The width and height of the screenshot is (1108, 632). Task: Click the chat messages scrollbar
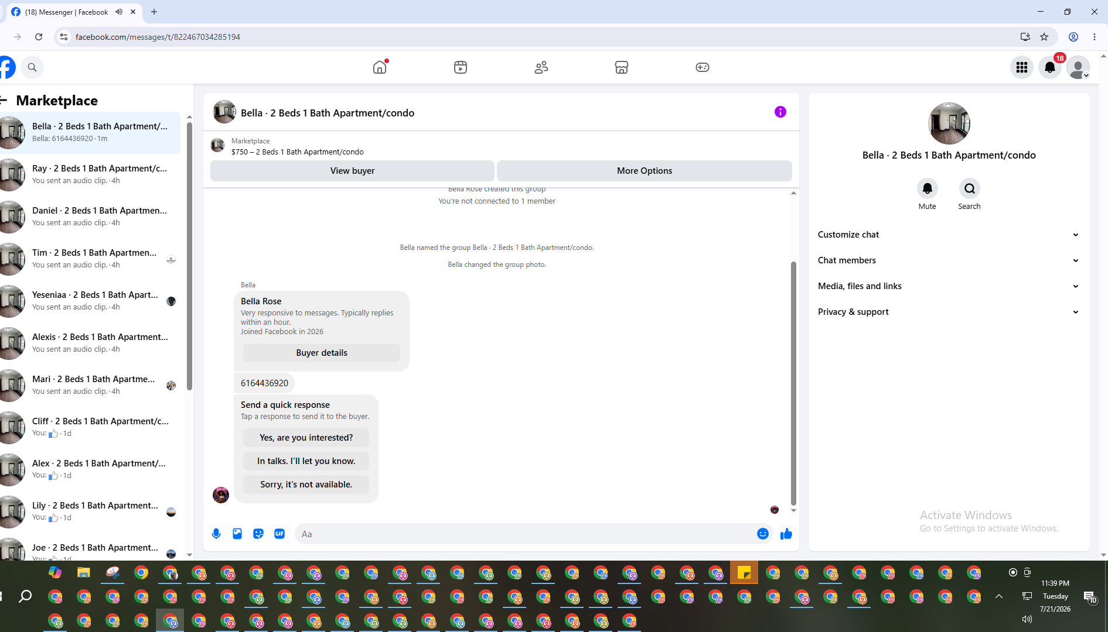point(793,383)
